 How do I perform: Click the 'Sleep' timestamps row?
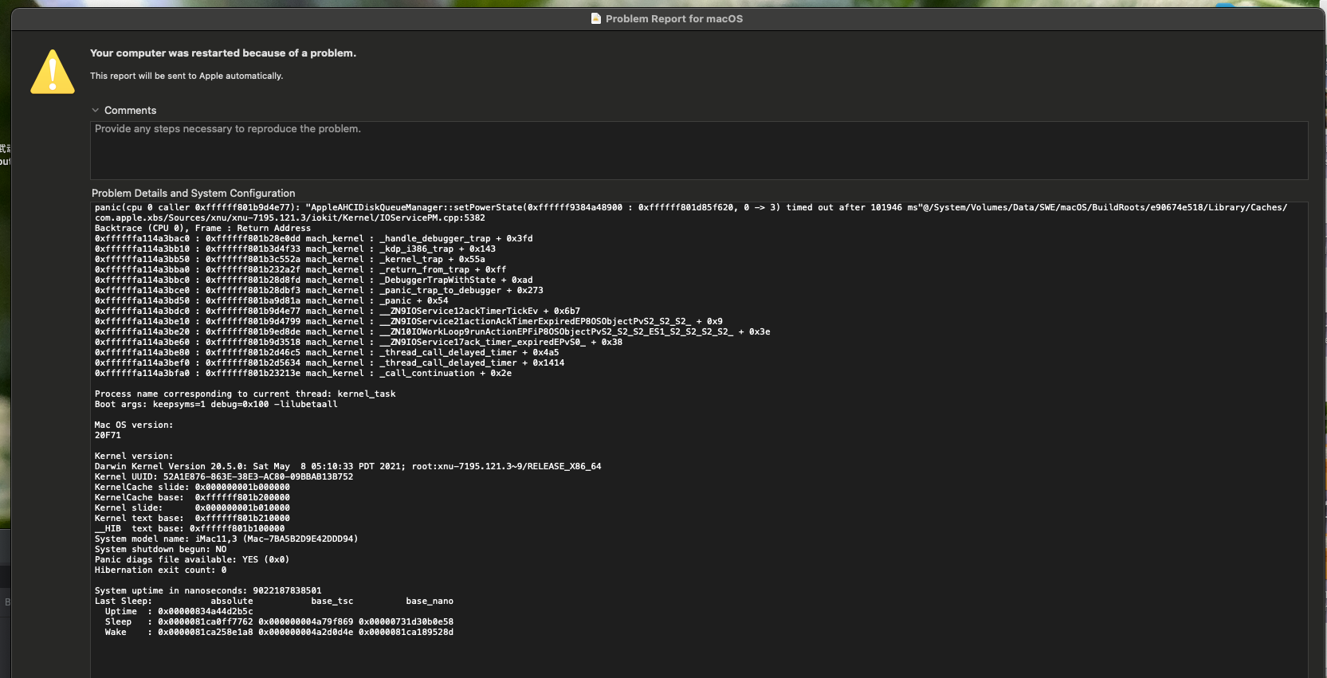(279, 621)
